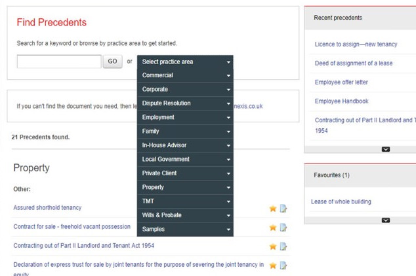Open Employee Handbook recent precedent
The width and height of the screenshot is (416, 276).
pos(341,101)
